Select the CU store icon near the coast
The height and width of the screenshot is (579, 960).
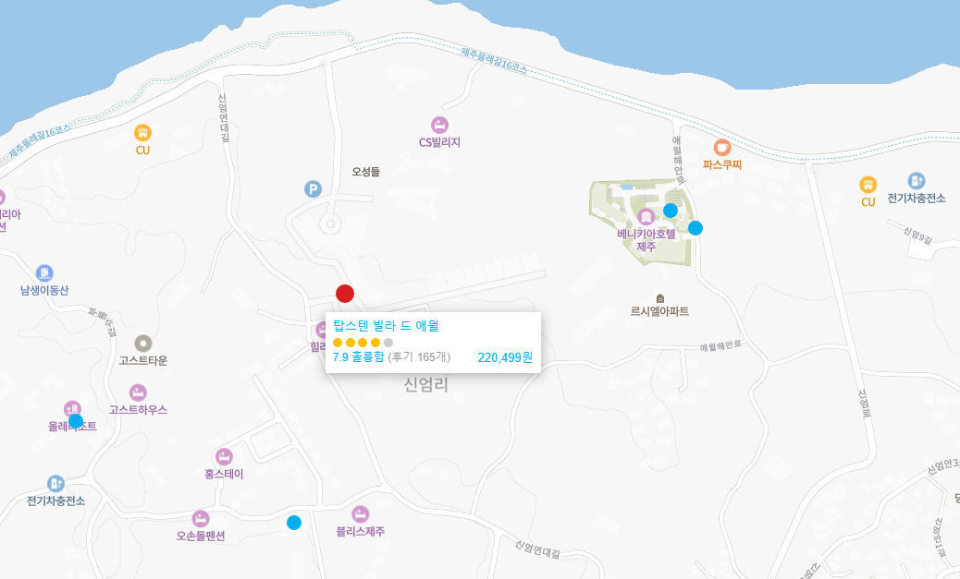pyautogui.click(x=142, y=132)
